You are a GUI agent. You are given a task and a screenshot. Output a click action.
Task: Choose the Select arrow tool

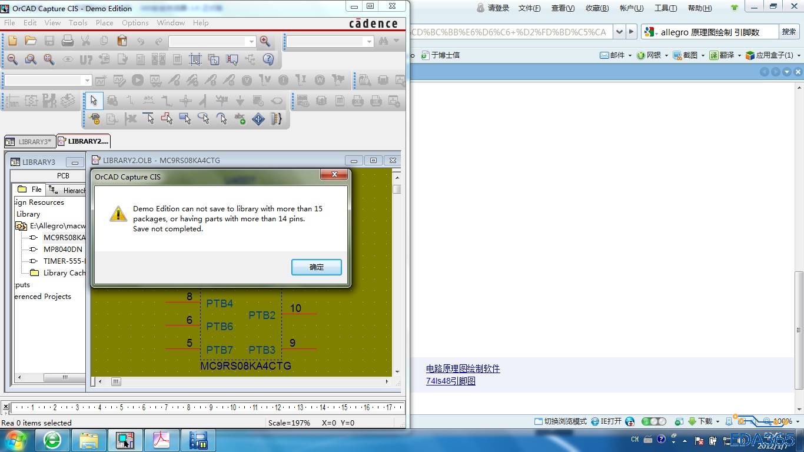[x=94, y=100]
